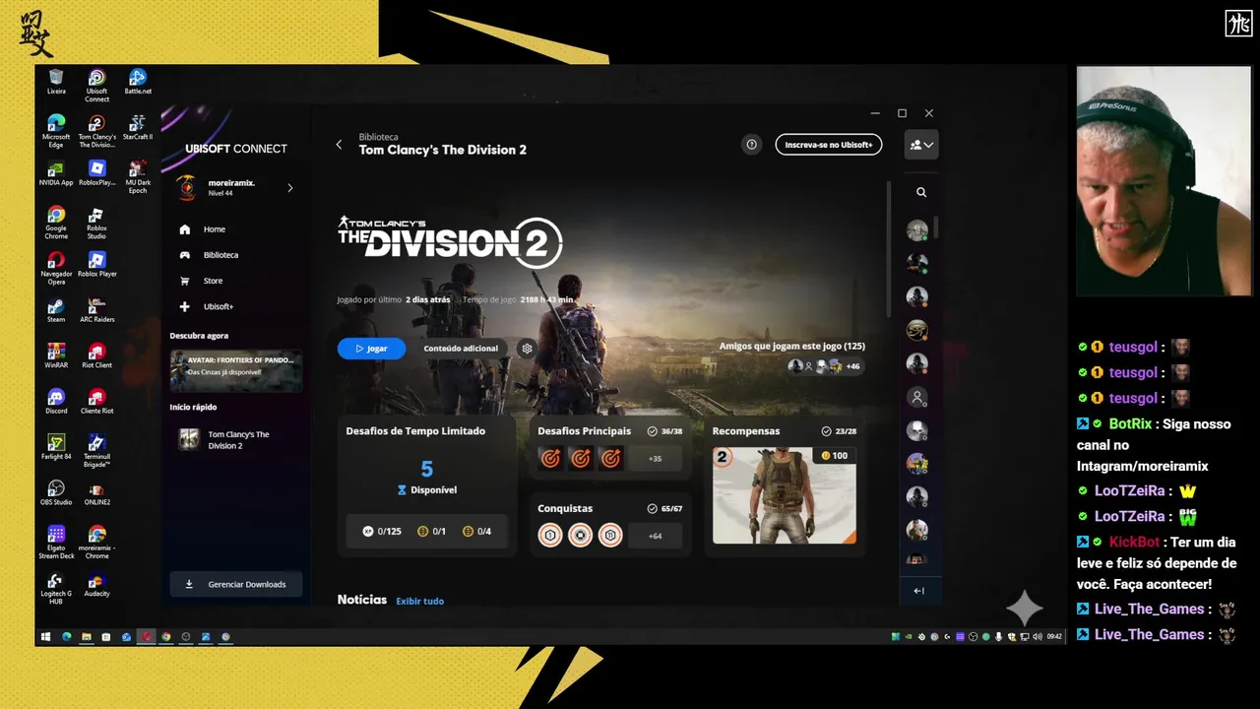Open Exibir tudo link beside Notícias
The height and width of the screenshot is (709, 1260).
pos(420,601)
